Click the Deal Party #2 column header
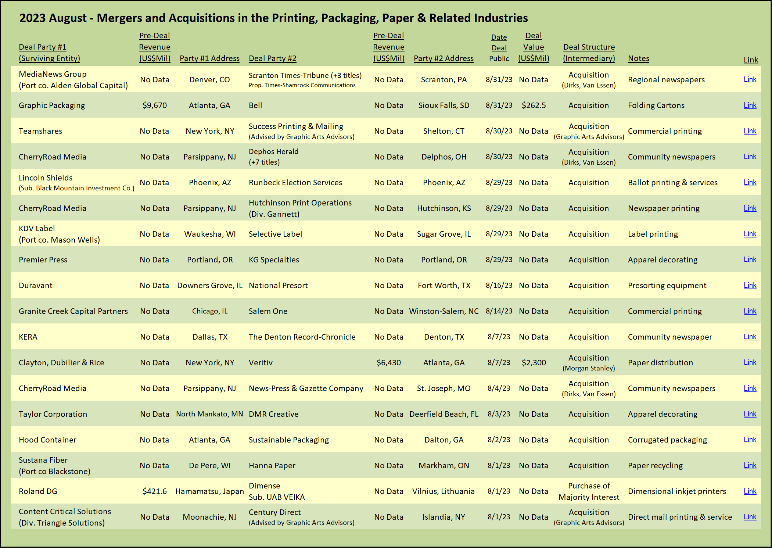 point(272,58)
